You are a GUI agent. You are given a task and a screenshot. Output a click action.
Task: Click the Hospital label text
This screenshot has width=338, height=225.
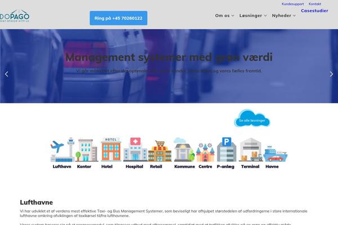134,166
